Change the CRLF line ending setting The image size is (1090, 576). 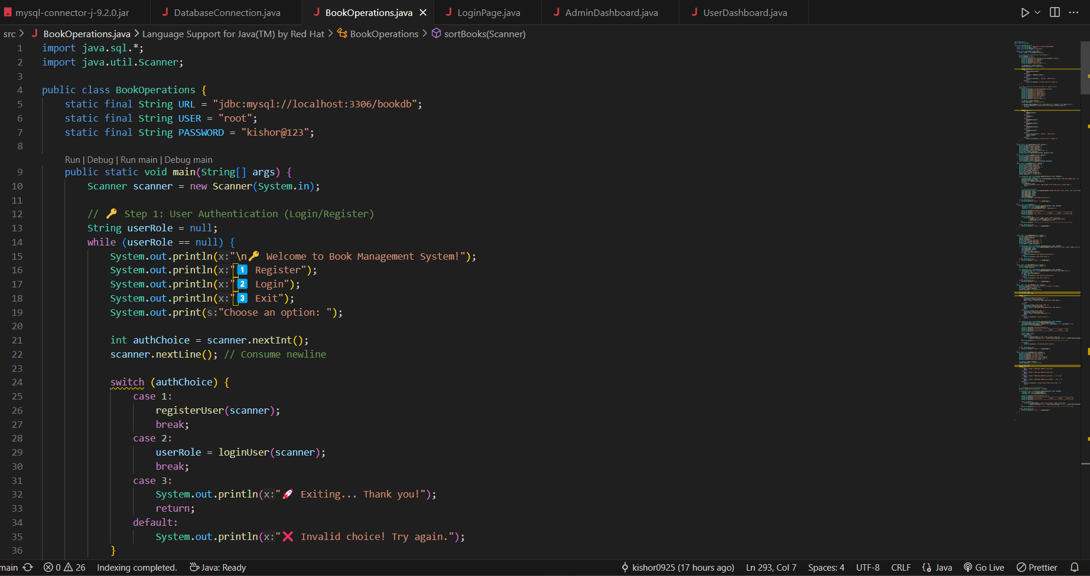click(900, 567)
